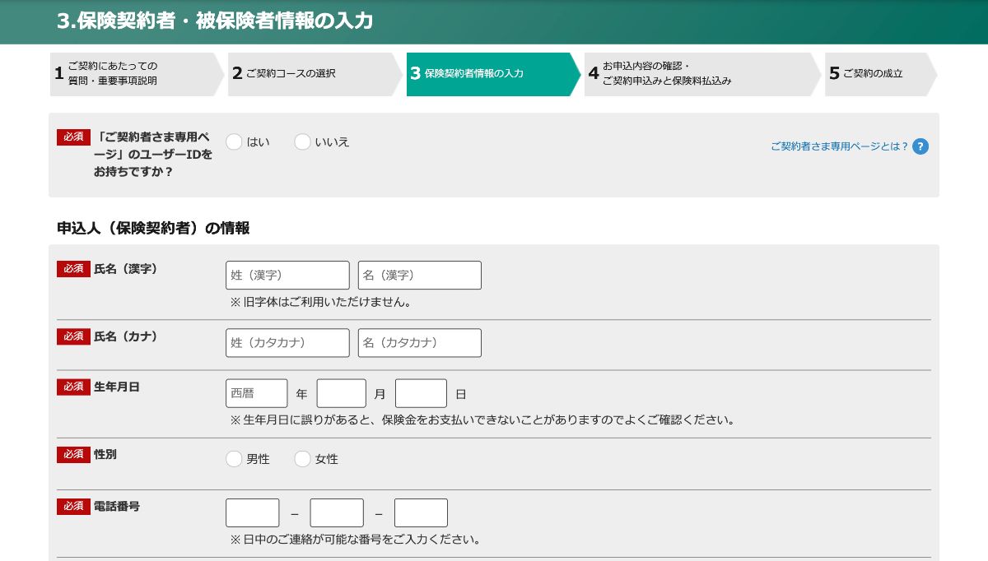This screenshot has width=988, height=561.
Task: Click the last phone number box
Action: coord(421,513)
